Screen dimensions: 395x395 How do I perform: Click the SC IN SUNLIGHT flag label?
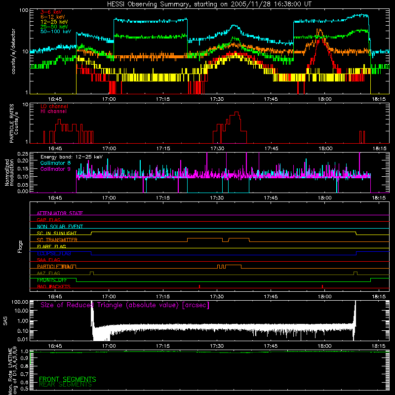pyautogui.click(x=57, y=233)
